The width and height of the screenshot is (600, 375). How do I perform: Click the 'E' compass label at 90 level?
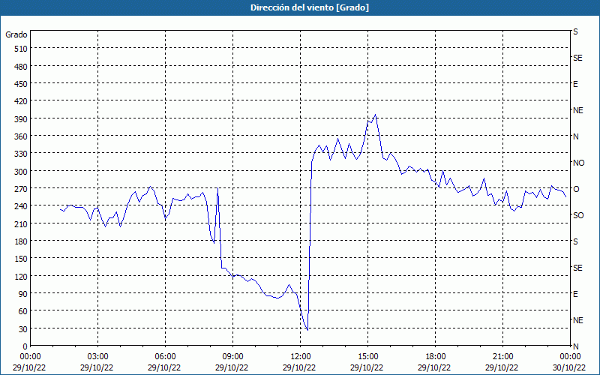click(575, 294)
